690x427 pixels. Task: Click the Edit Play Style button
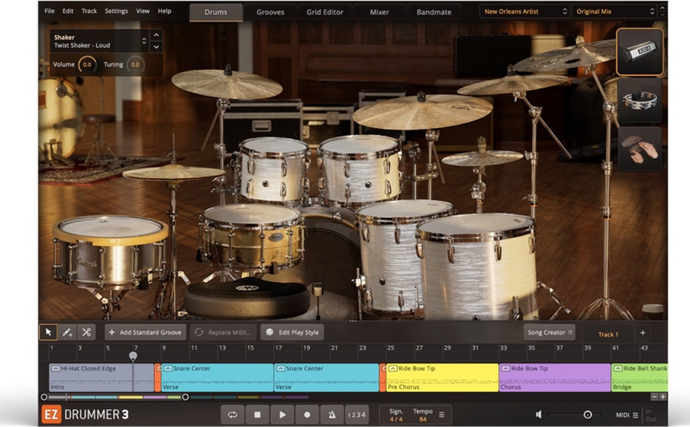pos(292,332)
